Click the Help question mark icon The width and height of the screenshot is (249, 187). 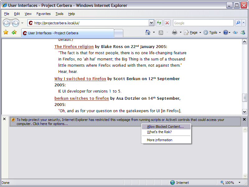pos(226,32)
